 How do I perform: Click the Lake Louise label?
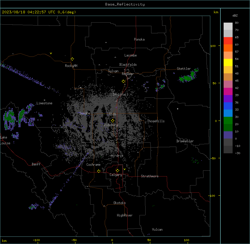pos(5,140)
